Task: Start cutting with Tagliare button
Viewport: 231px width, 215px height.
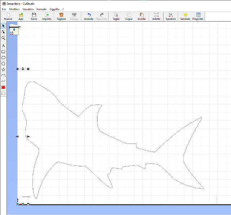Action: click(x=61, y=16)
